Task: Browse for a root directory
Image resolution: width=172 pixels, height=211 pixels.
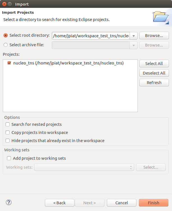Action: click(x=154, y=36)
